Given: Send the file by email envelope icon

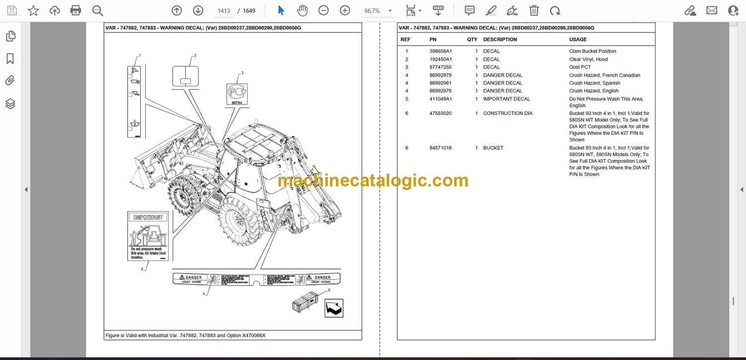Looking at the screenshot, I should (x=712, y=10).
